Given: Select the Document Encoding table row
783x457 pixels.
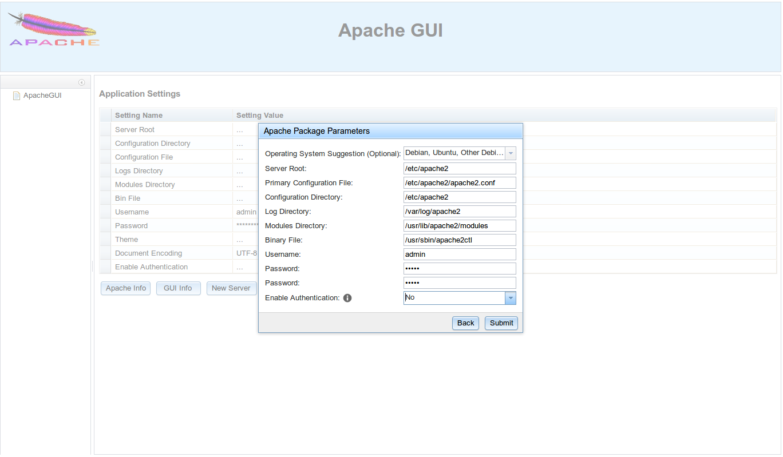Looking at the screenshot, I should pyautogui.click(x=438, y=253).
